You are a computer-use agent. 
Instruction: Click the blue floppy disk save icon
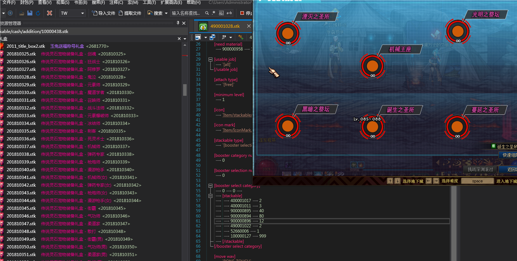[30, 13]
